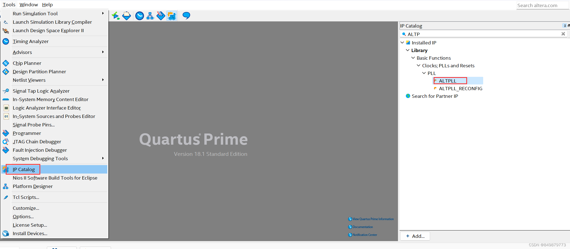
Task: Open Nios II Software Build Tools for Eclipse
Action: (54, 178)
